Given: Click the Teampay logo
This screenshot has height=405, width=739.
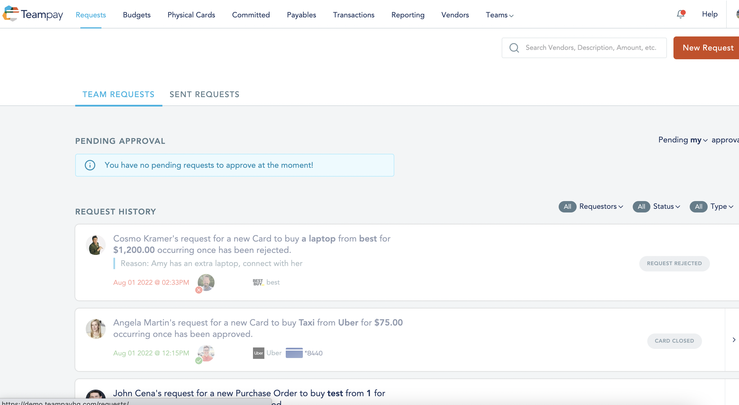Looking at the screenshot, I should [x=33, y=14].
